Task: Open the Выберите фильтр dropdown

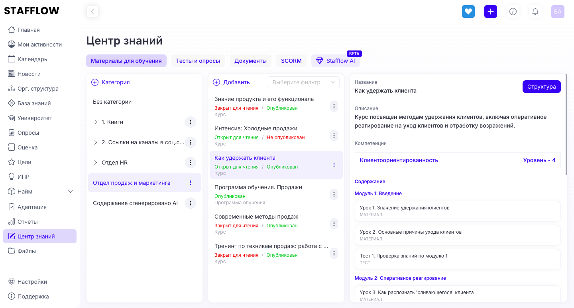Action: [x=304, y=82]
